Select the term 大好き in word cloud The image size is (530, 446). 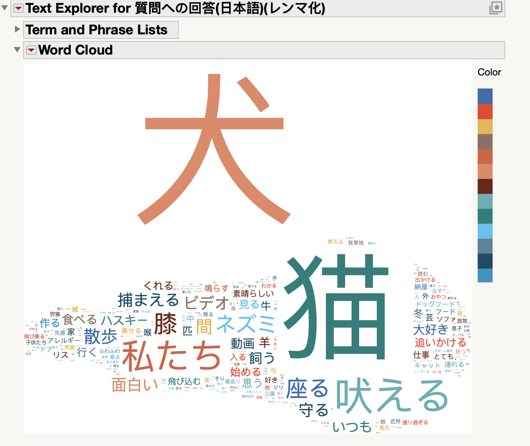click(x=431, y=329)
